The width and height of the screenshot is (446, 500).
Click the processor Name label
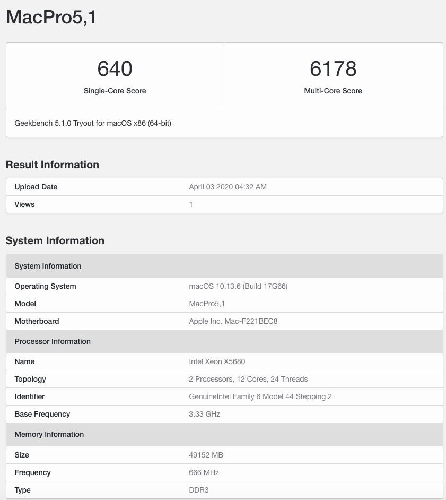pyautogui.click(x=24, y=361)
